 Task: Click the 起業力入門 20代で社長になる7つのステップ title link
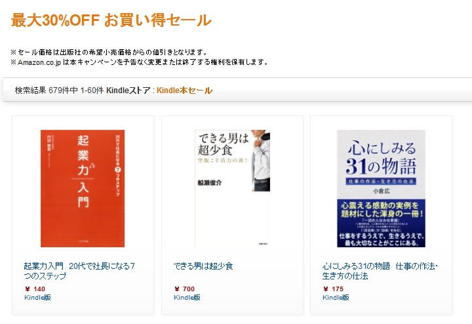[x=79, y=271]
